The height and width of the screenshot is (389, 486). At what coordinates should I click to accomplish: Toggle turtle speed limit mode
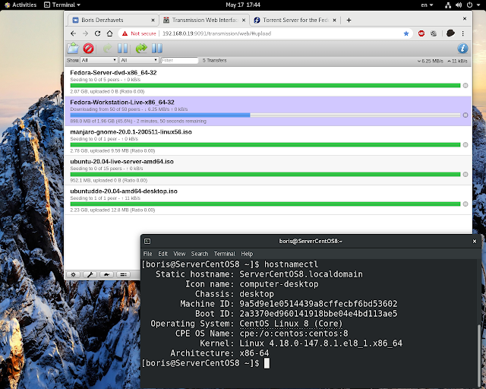pos(106,274)
